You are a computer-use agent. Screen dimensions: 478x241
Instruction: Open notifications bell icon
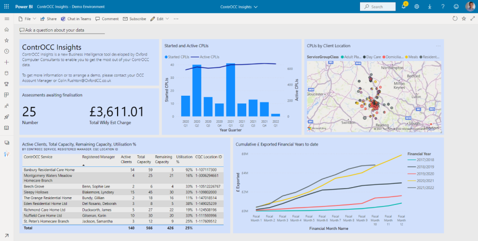404,6
